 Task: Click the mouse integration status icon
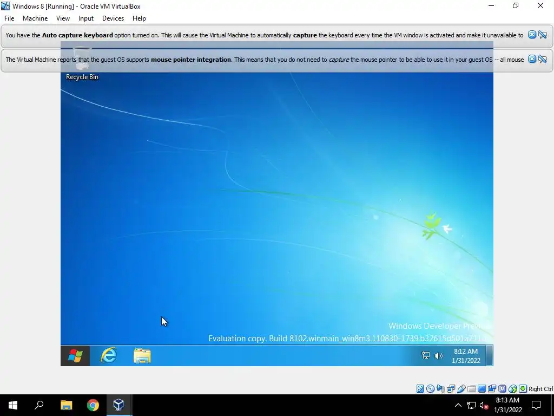click(x=513, y=389)
